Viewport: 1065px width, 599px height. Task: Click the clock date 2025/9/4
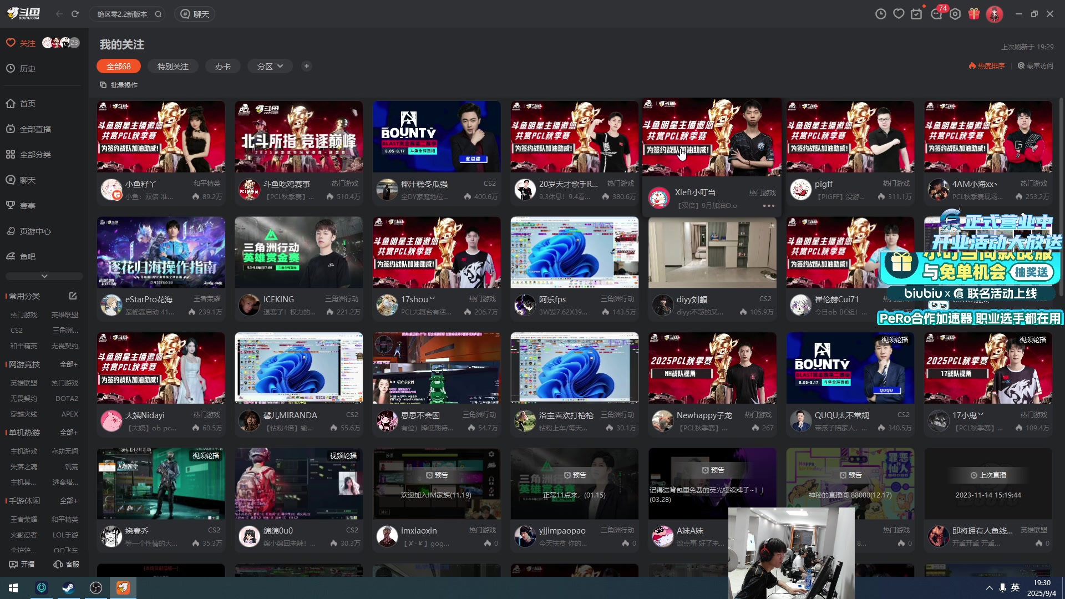(1042, 593)
